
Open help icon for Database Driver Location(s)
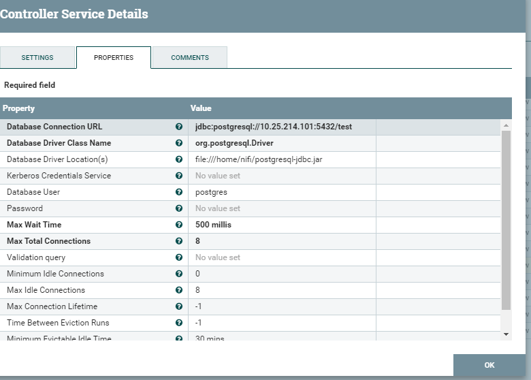pos(179,159)
